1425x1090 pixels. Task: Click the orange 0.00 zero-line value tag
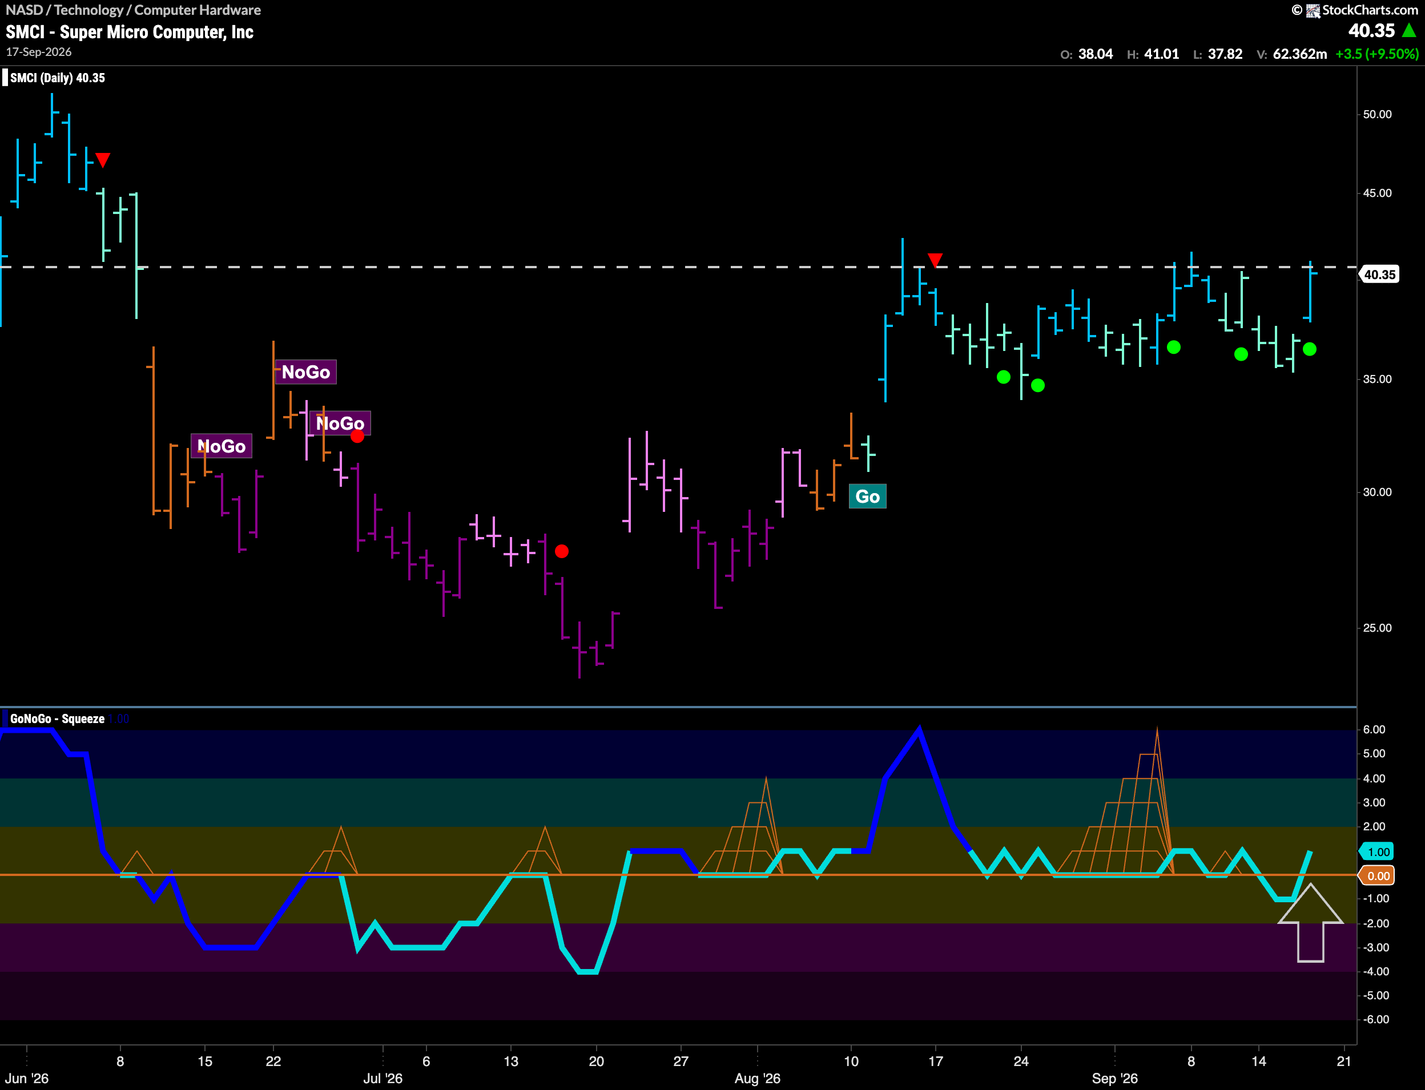pos(1378,876)
